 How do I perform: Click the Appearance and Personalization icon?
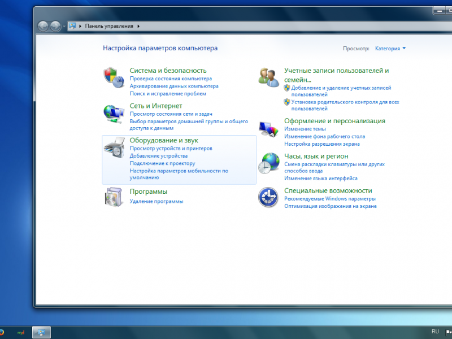pos(268,129)
